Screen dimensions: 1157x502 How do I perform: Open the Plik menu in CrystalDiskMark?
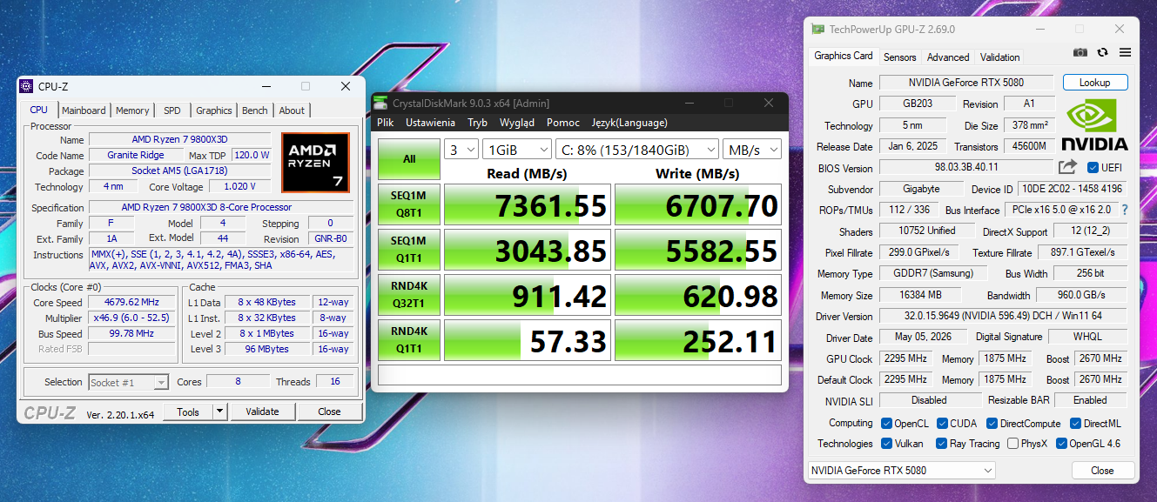[386, 123]
